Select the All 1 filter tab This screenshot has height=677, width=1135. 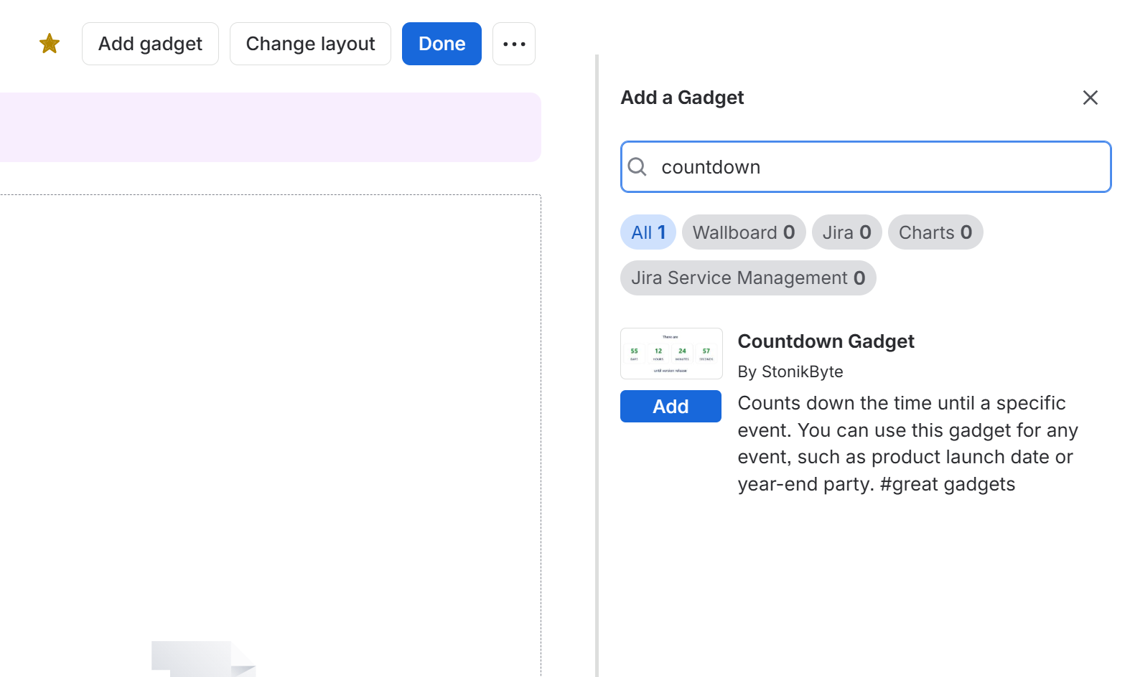click(648, 232)
